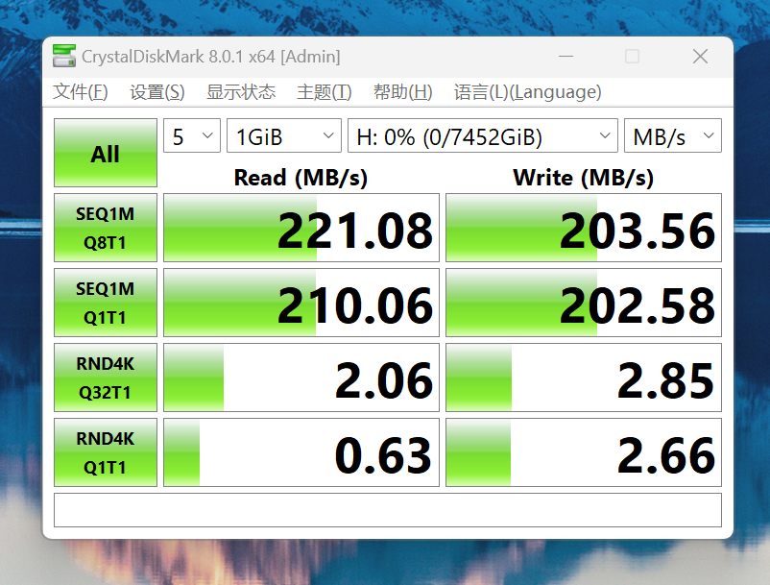Screen dimensions: 770x585
Task: Run the SEQ1M Q8T1 test
Action: click(106, 228)
